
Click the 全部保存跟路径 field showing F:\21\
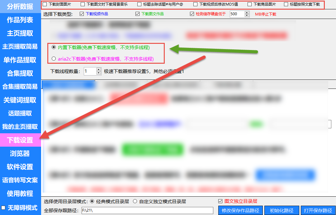[x=147, y=210]
